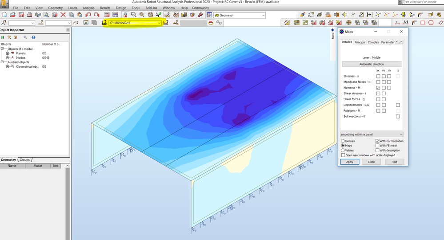This screenshot has width=444, height=240.
Task: Open the load case 17: MOVING2/3 dropdown
Action: [135, 23]
